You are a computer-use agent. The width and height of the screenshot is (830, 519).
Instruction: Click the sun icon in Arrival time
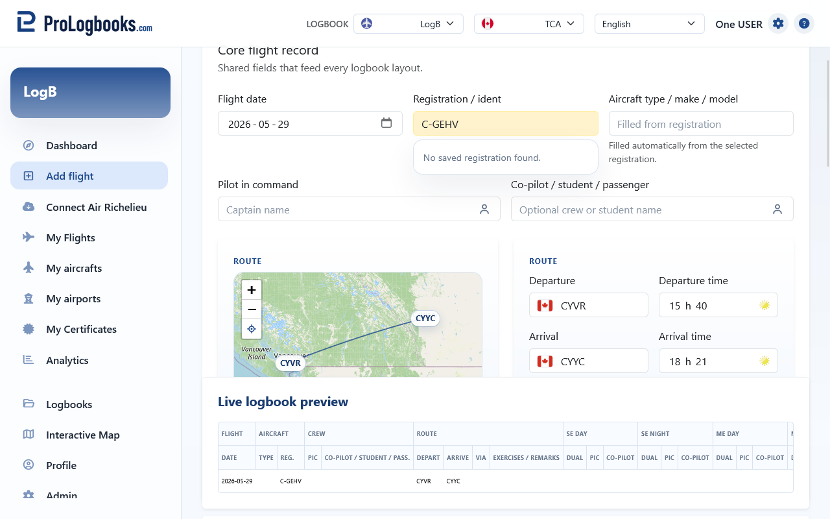click(x=765, y=361)
